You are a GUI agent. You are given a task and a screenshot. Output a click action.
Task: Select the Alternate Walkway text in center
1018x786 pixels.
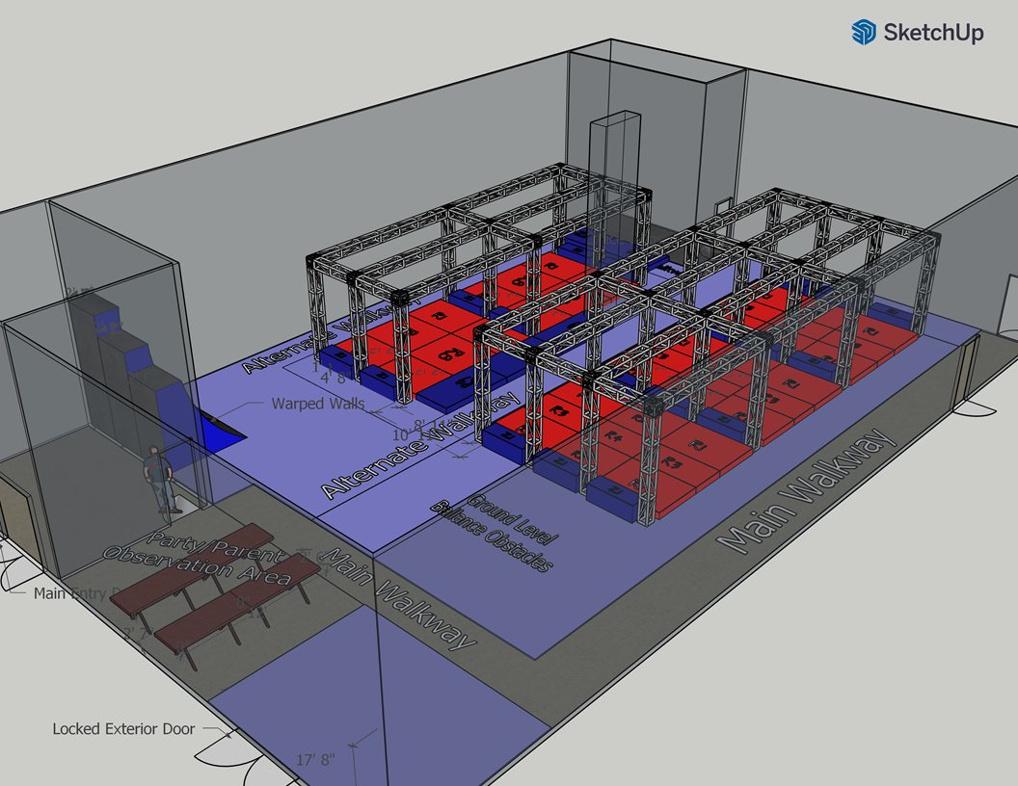coord(422,445)
